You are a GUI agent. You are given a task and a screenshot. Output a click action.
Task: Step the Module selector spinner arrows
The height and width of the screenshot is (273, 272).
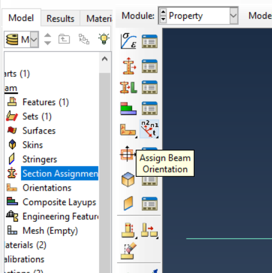[x=163, y=16]
